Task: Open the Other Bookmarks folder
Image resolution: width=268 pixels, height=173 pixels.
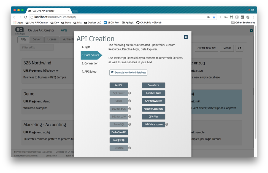Action: tap(243, 23)
